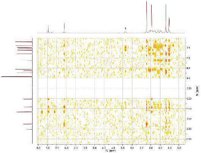
Task: Click the 5.5 tick label on f2 axis
Action: click(x=85, y=148)
